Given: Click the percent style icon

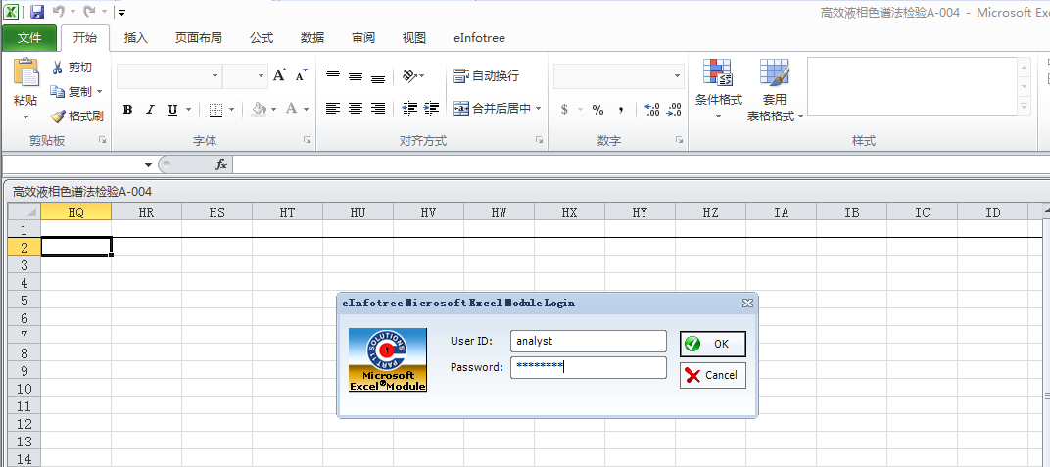Looking at the screenshot, I should point(597,110).
